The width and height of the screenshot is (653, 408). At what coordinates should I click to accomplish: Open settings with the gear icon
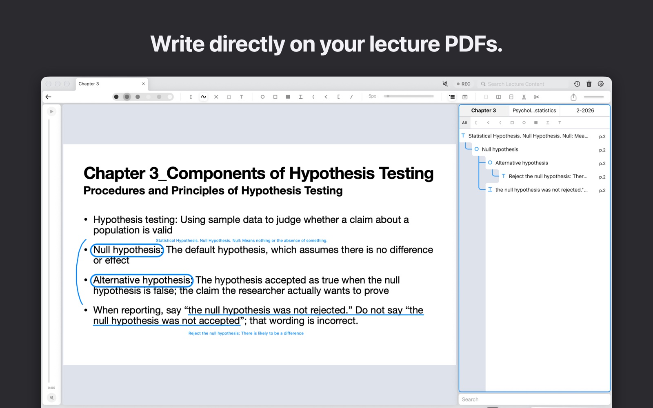pos(601,84)
